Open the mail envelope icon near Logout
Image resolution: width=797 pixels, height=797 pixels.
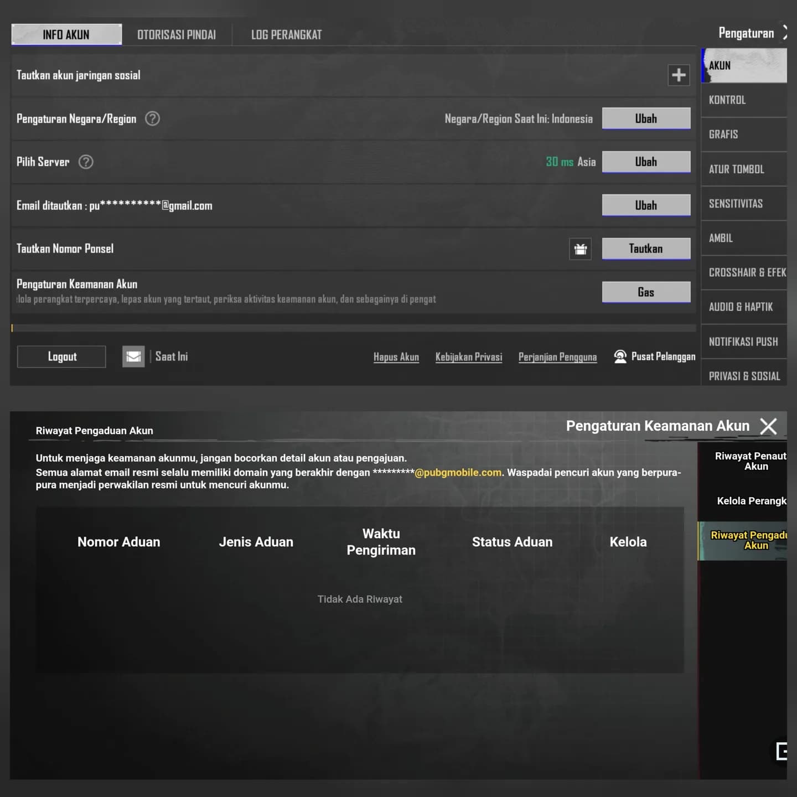pos(133,356)
